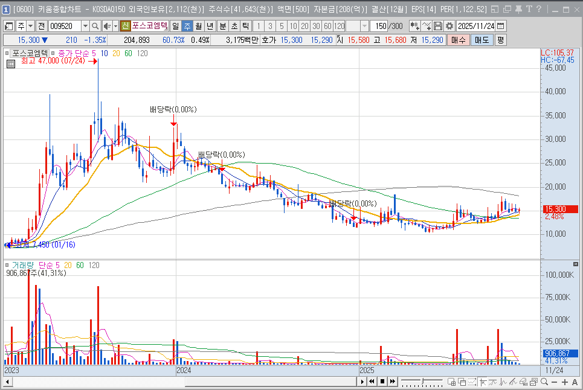Click the 포스코엠텍 label in chart legend

(x=30, y=53)
